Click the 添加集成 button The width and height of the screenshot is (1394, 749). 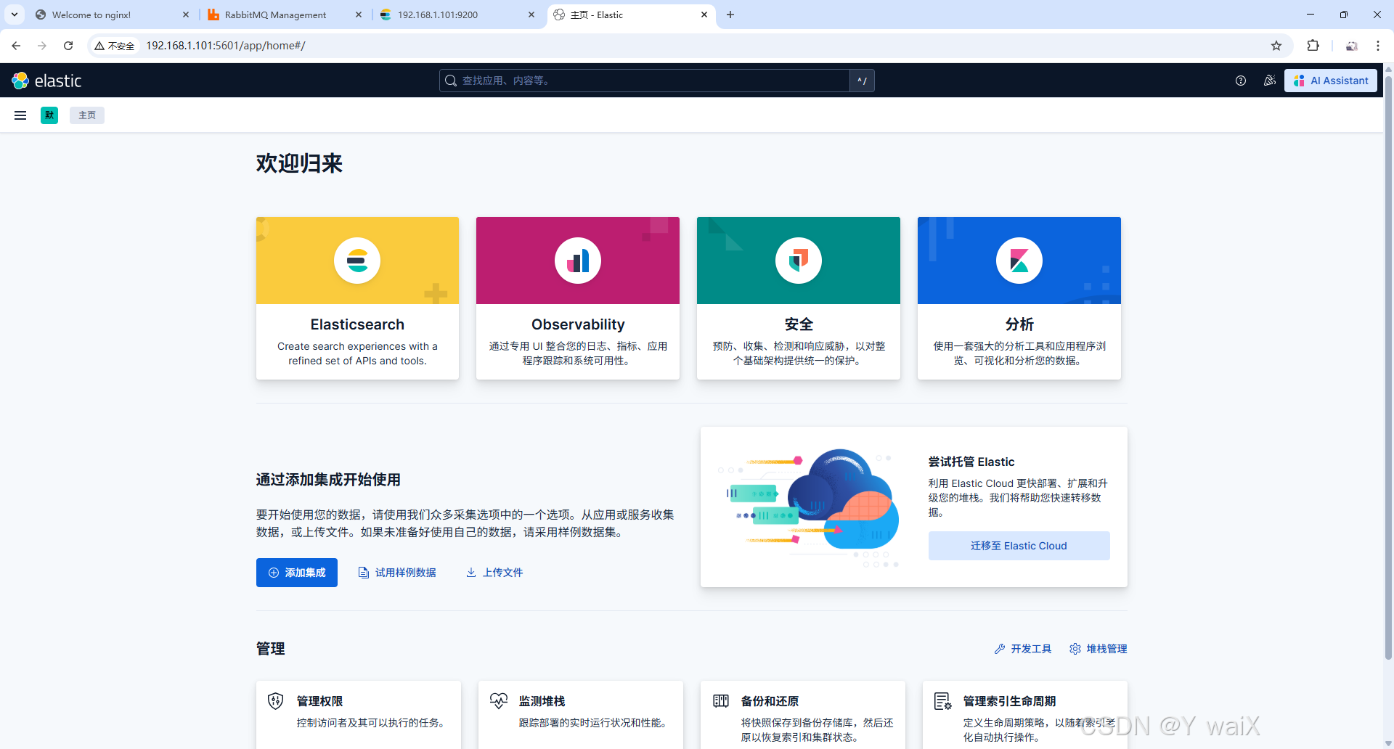point(297,573)
